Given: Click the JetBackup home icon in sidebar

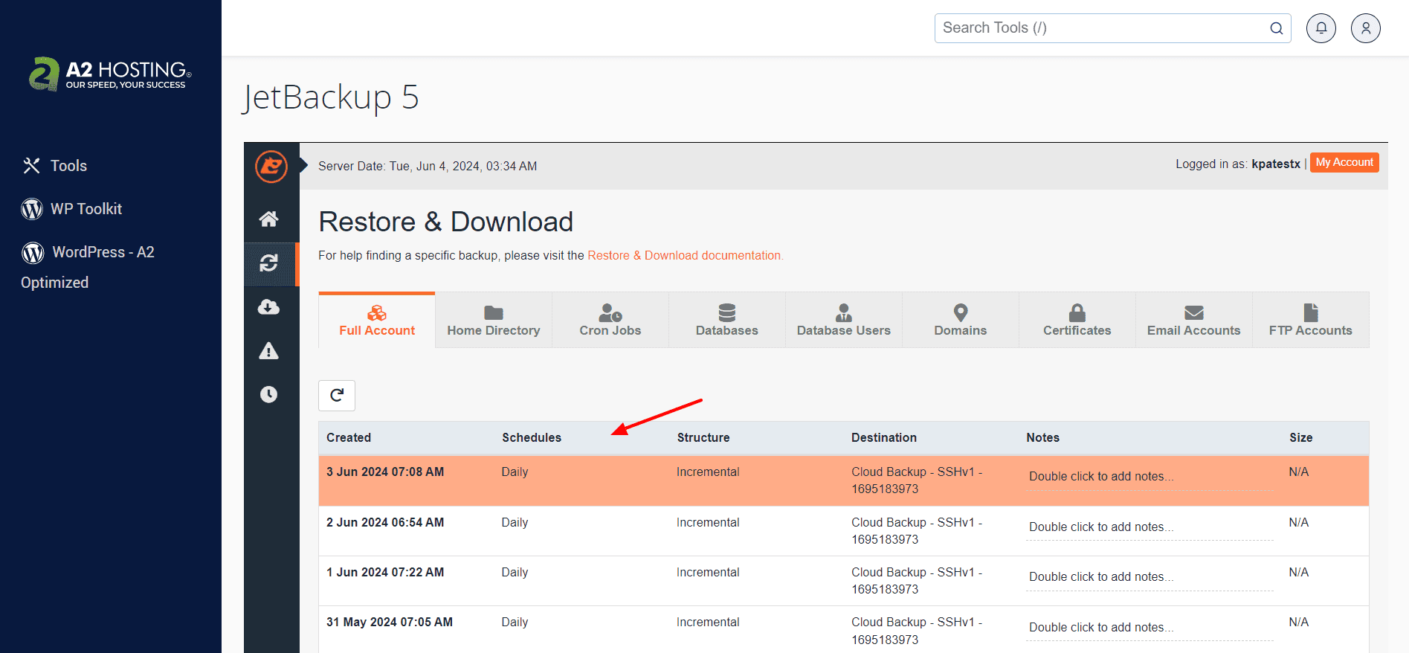Looking at the screenshot, I should click(x=268, y=219).
